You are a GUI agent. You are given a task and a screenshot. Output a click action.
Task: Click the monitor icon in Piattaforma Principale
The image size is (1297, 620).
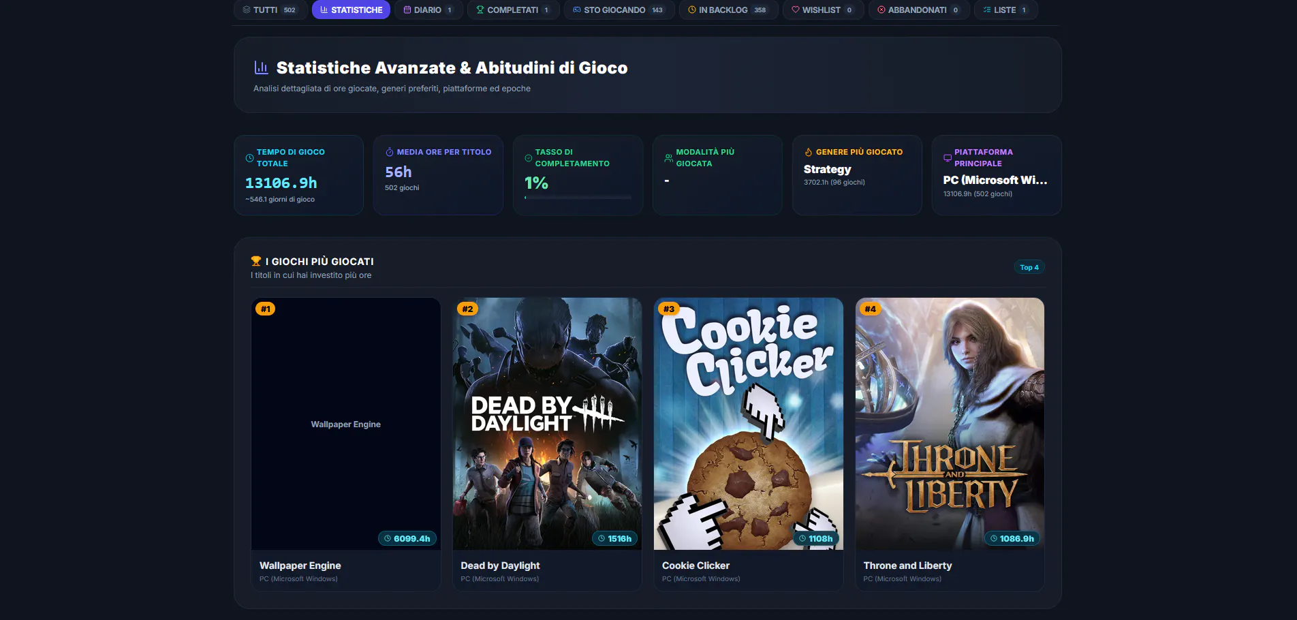[948, 158]
